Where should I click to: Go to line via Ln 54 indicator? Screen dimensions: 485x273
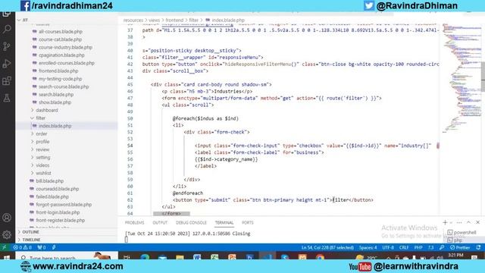[x=327, y=247]
